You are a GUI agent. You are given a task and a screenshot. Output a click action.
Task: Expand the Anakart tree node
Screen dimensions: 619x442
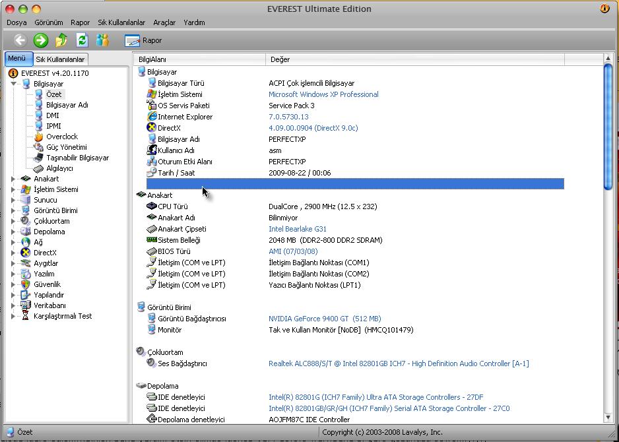tap(13, 179)
